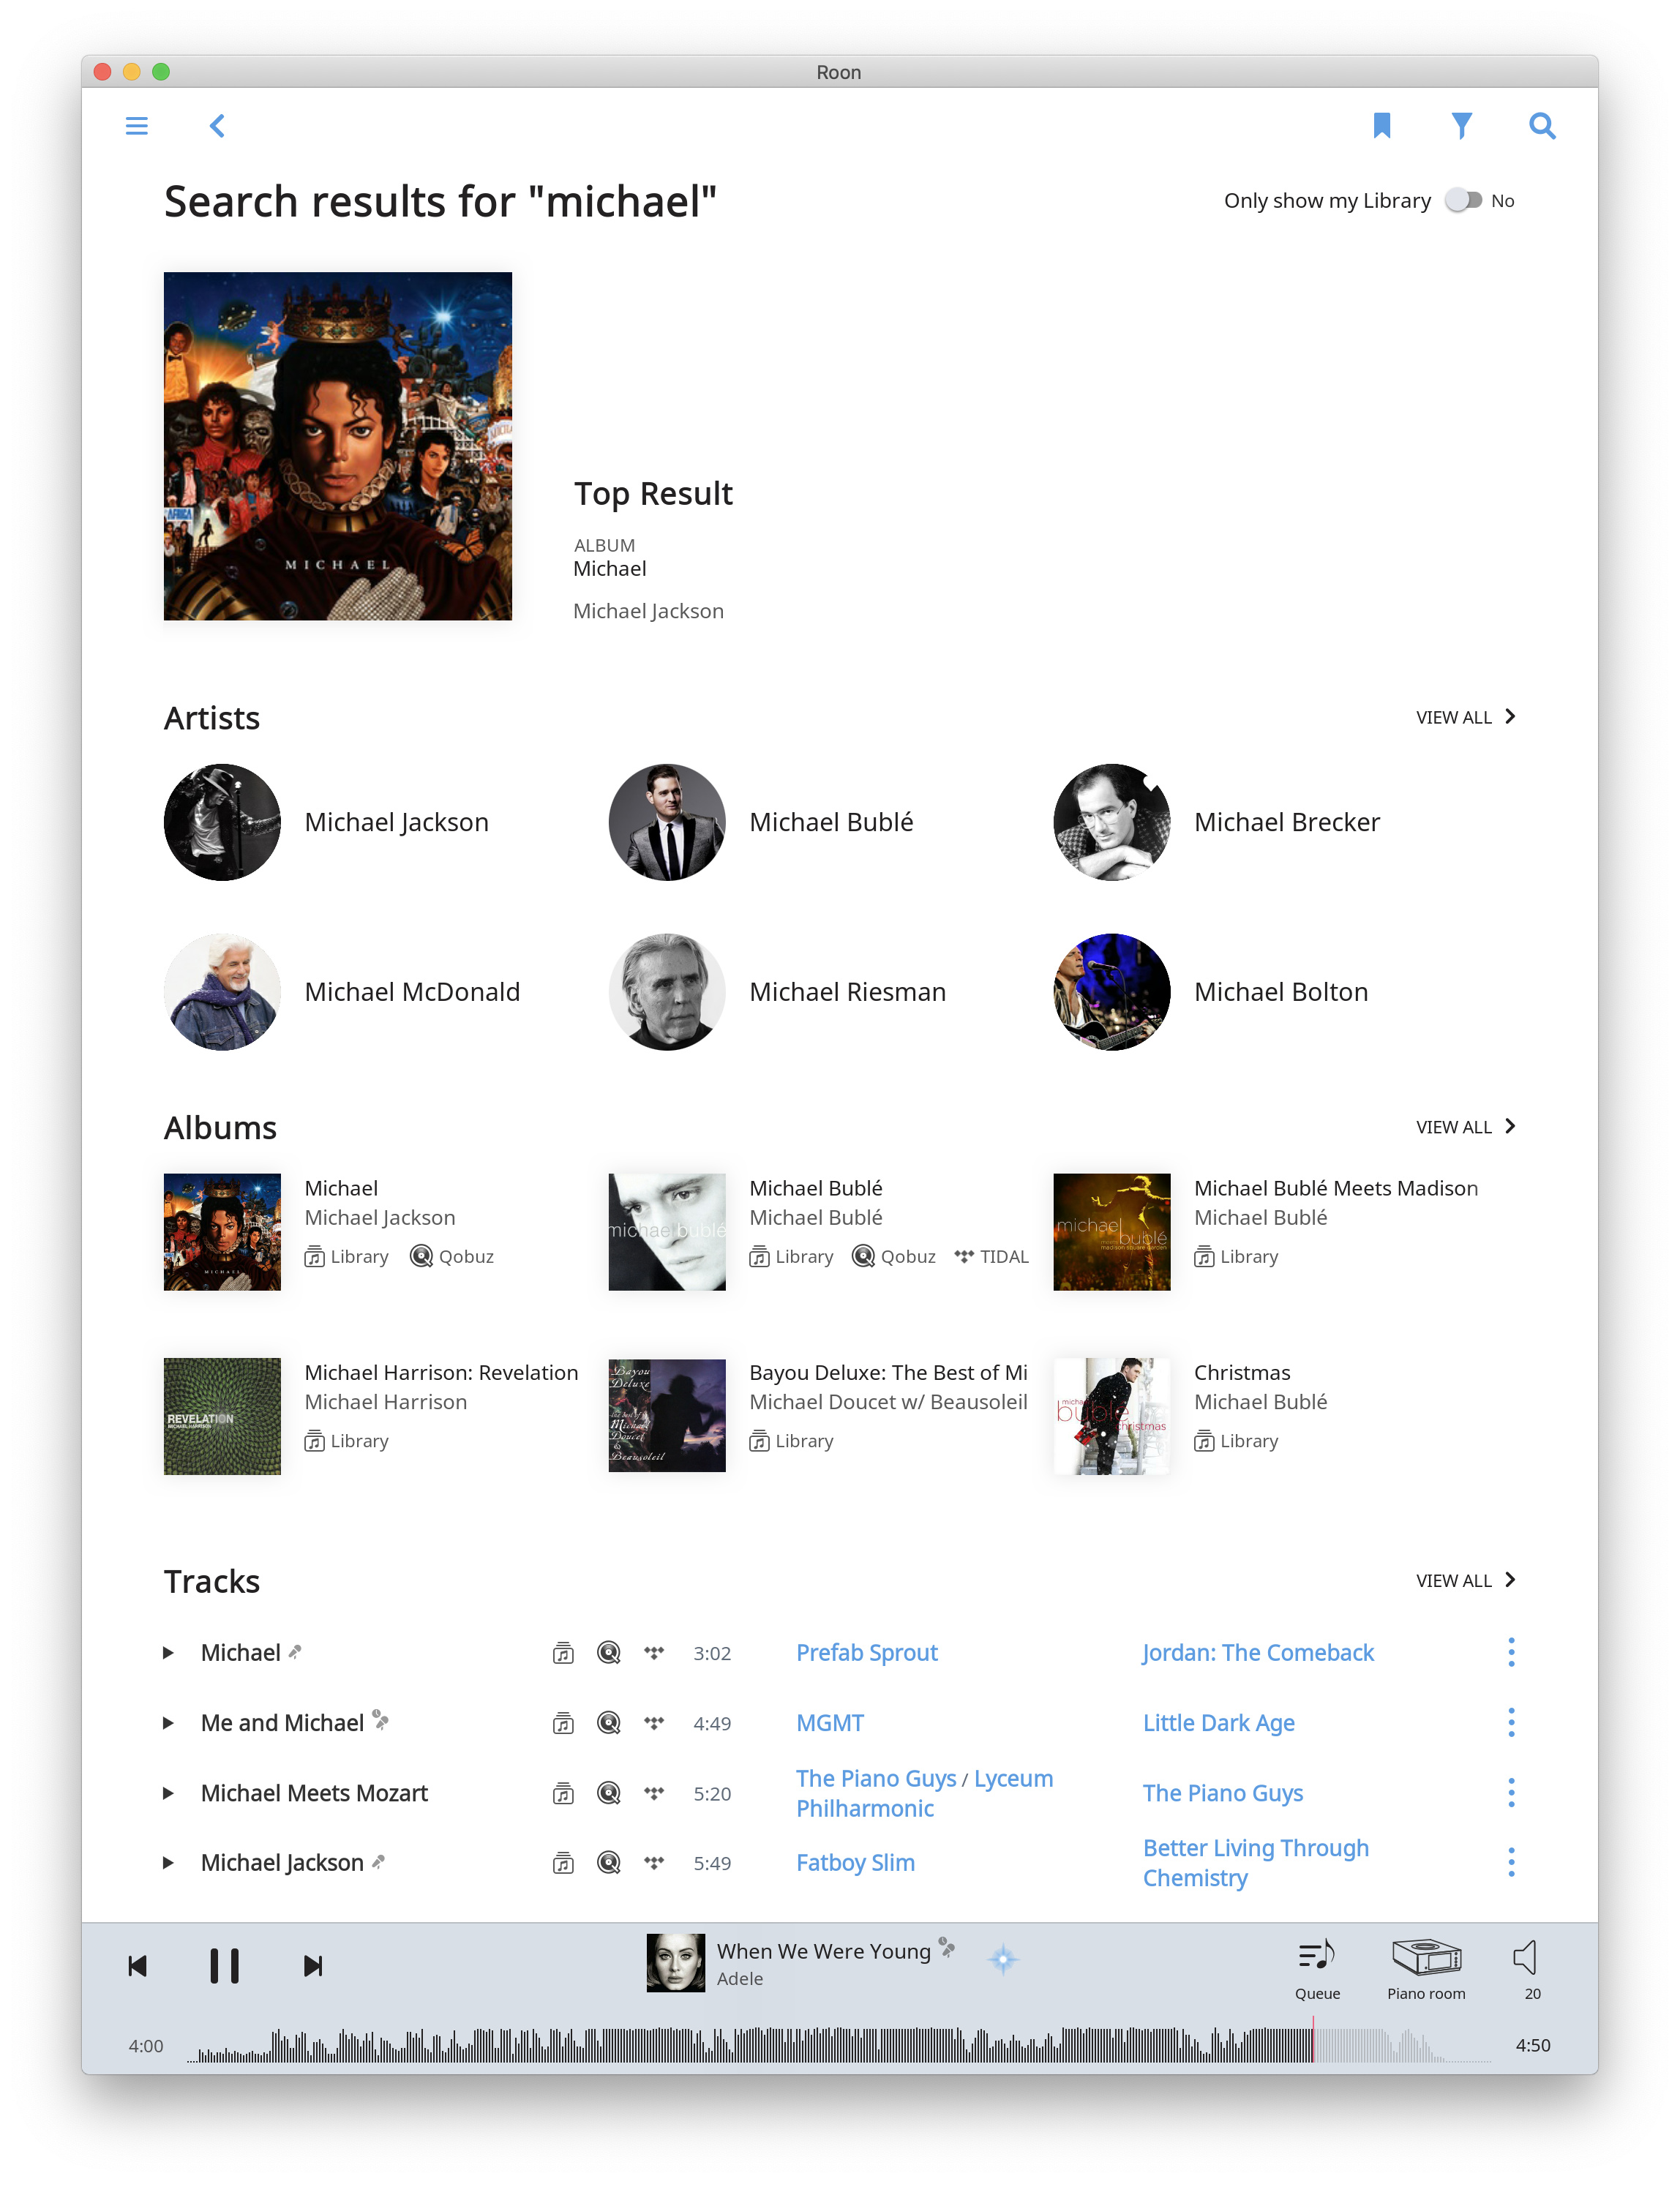The height and width of the screenshot is (2195, 1680).
Task: Open the hamburger navigation menu
Action: coord(137,126)
